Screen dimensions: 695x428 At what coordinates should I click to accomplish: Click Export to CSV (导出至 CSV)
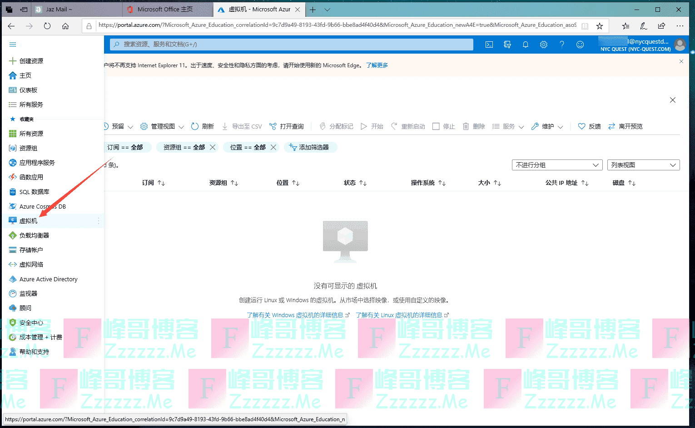click(x=242, y=126)
